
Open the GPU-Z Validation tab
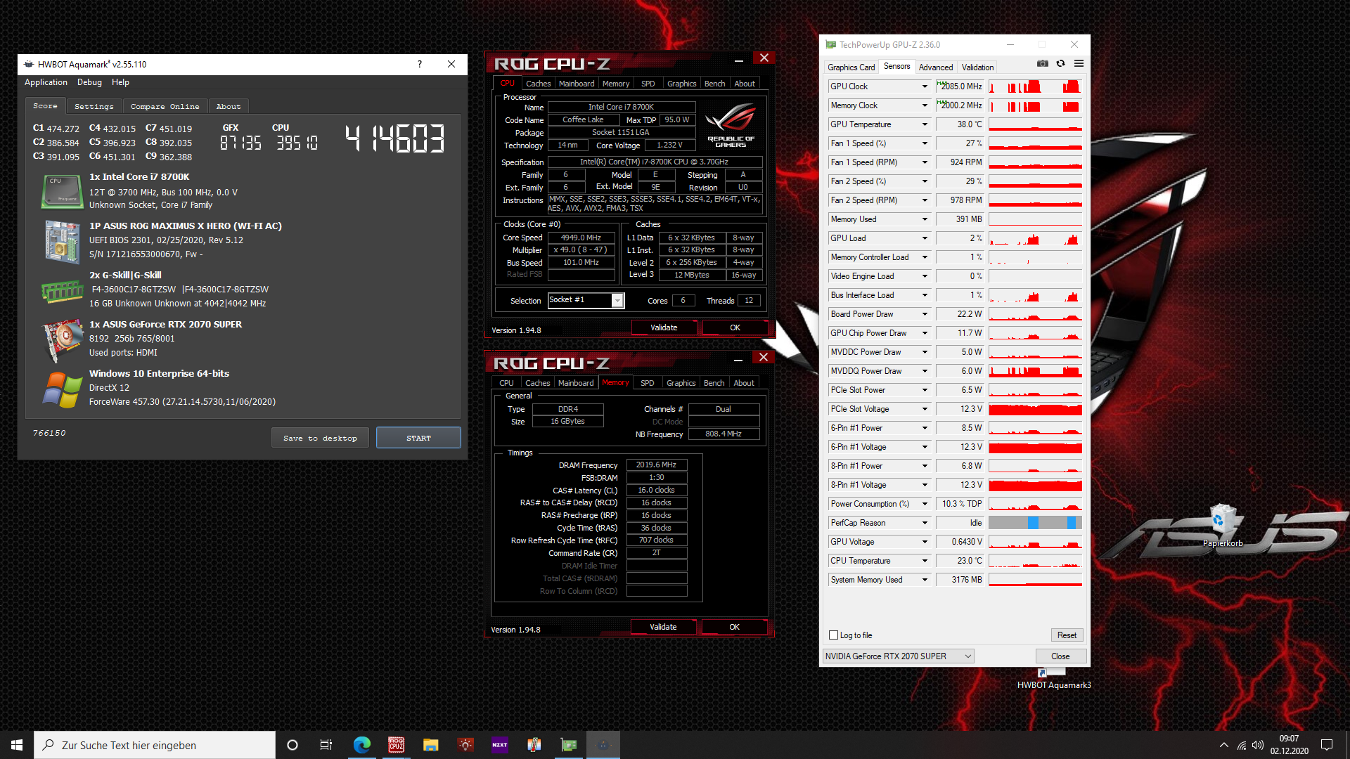[977, 67]
